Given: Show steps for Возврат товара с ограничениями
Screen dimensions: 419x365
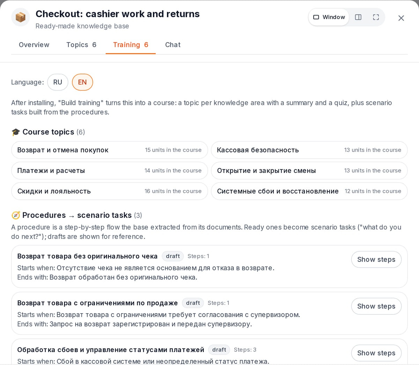Looking at the screenshot, I should 376,306.
